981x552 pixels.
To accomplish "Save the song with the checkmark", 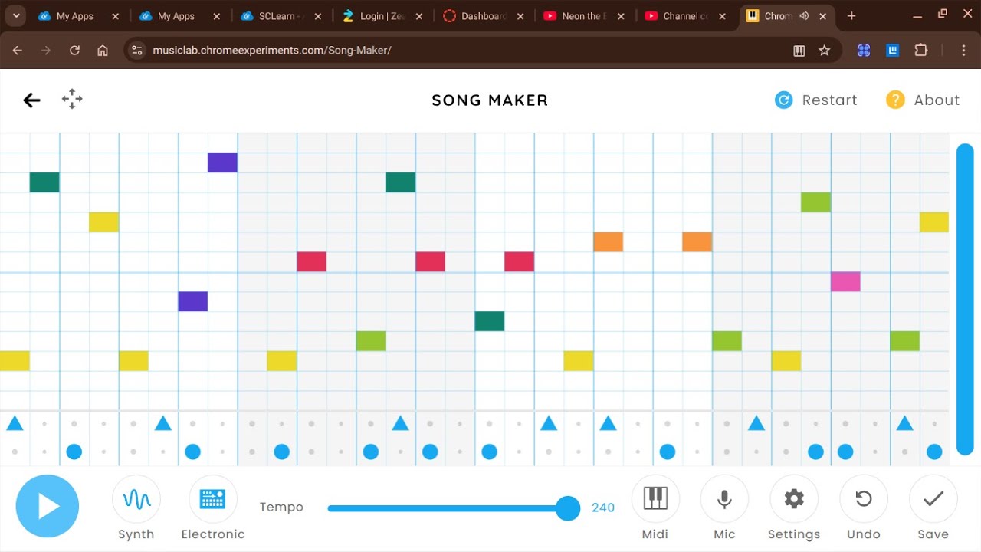I will 933,500.
